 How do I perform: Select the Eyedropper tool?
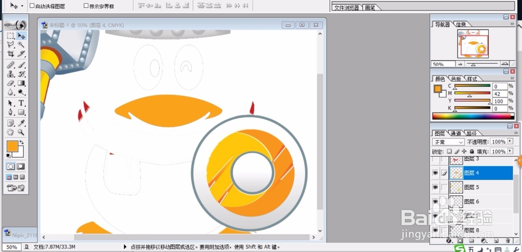point(21,123)
